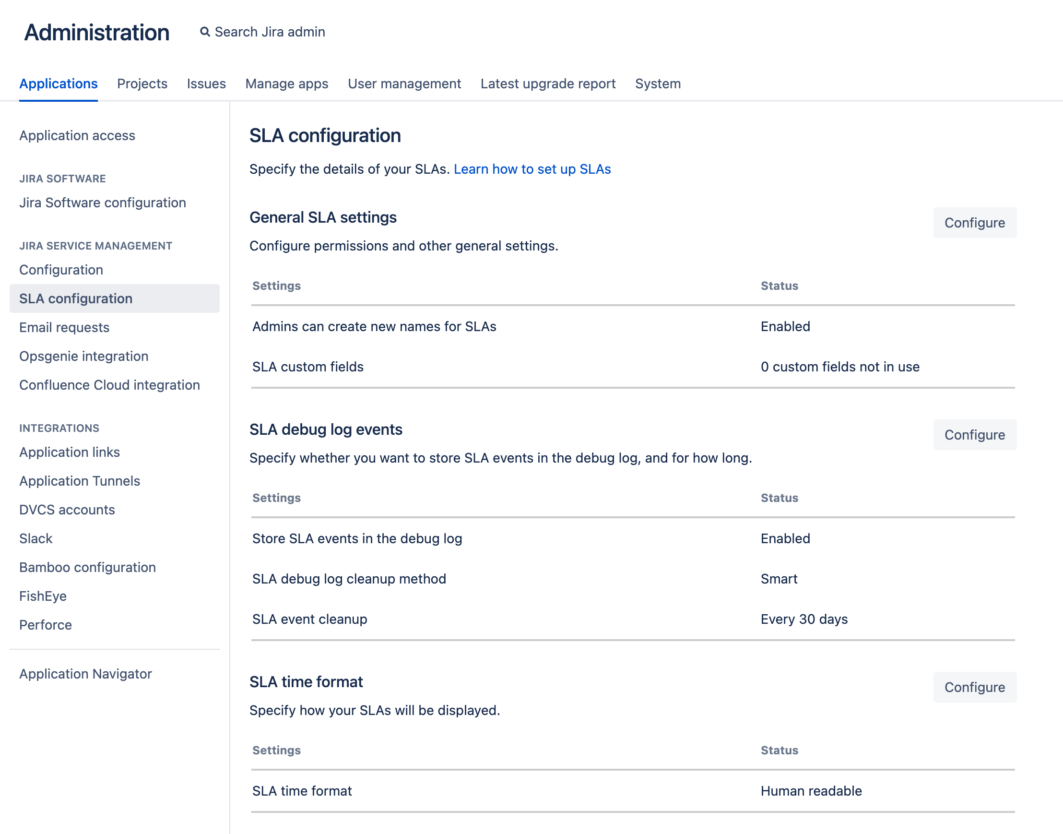
Task: Expand the SLA debug log cleanup method dropdown
Action: tap(778, 578)
